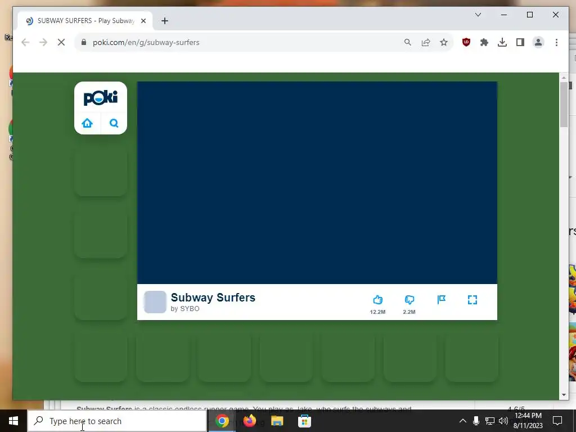Report a bug with flag icon
Screen dimensions: 576x432
[441, 300]
